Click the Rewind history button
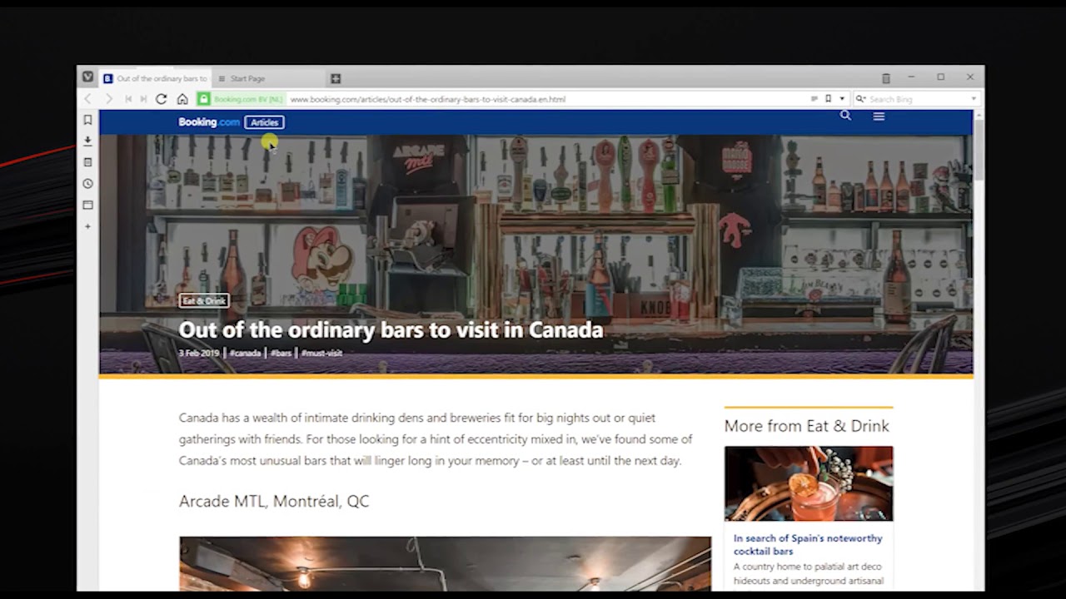1066x599 pixels. point(128,99)
